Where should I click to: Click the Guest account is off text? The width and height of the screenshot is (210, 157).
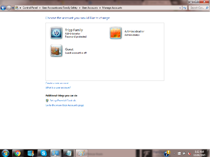(x=76, y=53)
